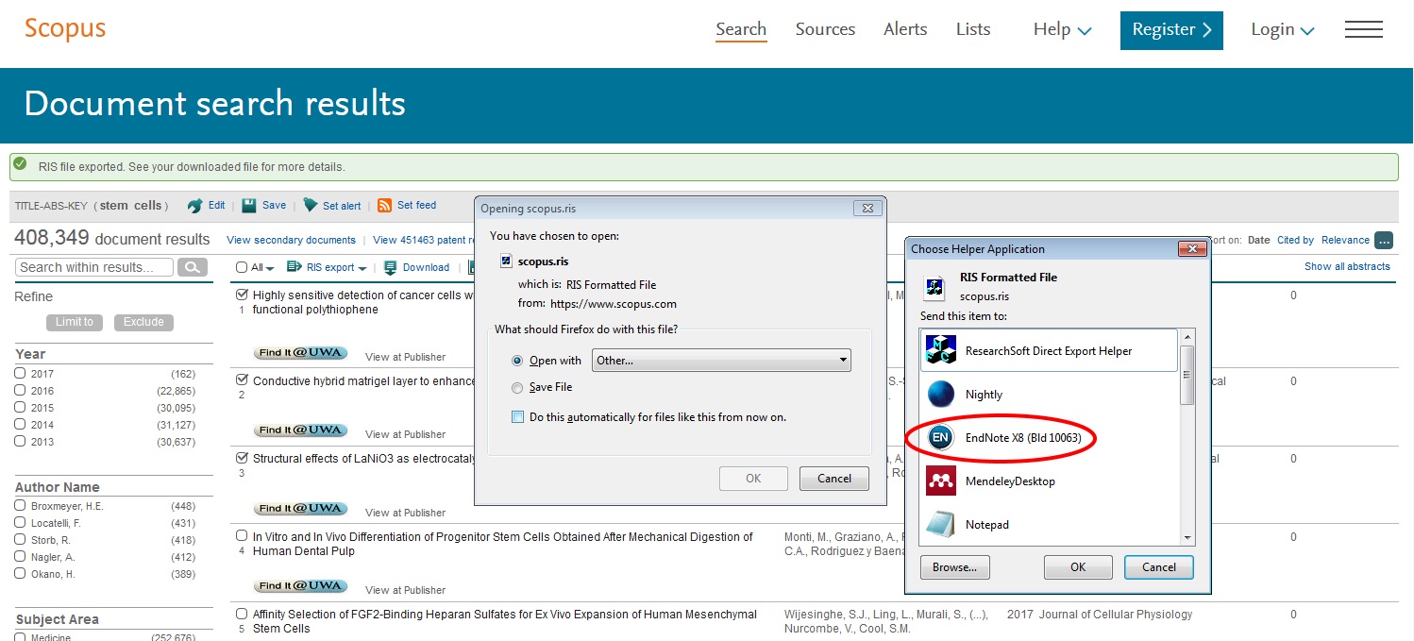Sort results by Cited by
This screenshot has width=1414, height=641.
(1295, 240)
